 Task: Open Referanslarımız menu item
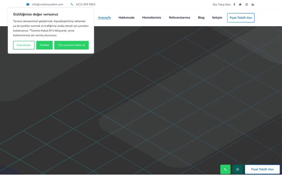179,18
